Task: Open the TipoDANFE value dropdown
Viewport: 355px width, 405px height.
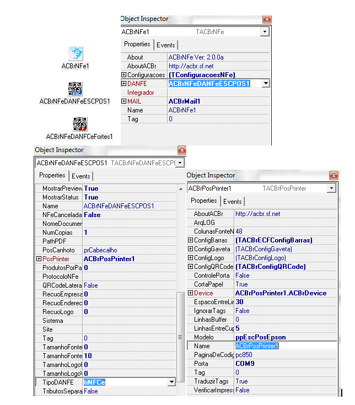Action: click(171, 382)
